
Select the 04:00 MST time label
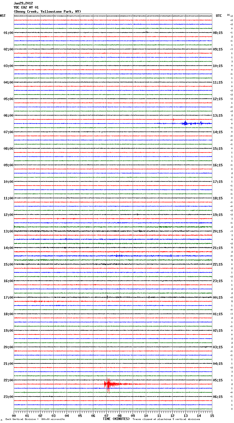[9, 82]
